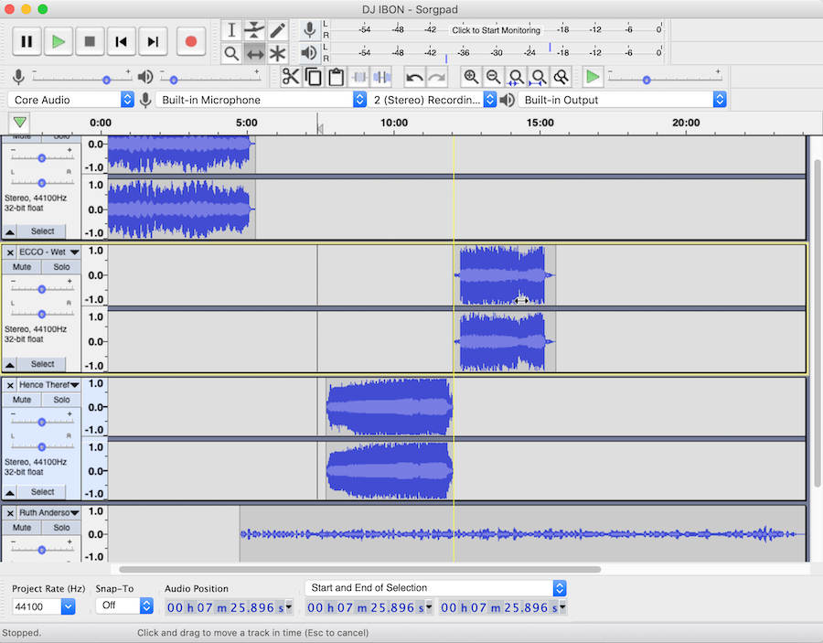Select the Selection (I-beam) tool
The height and width of the screenshot is (643, 823).
pyautogui.click(x=231, y=30)
